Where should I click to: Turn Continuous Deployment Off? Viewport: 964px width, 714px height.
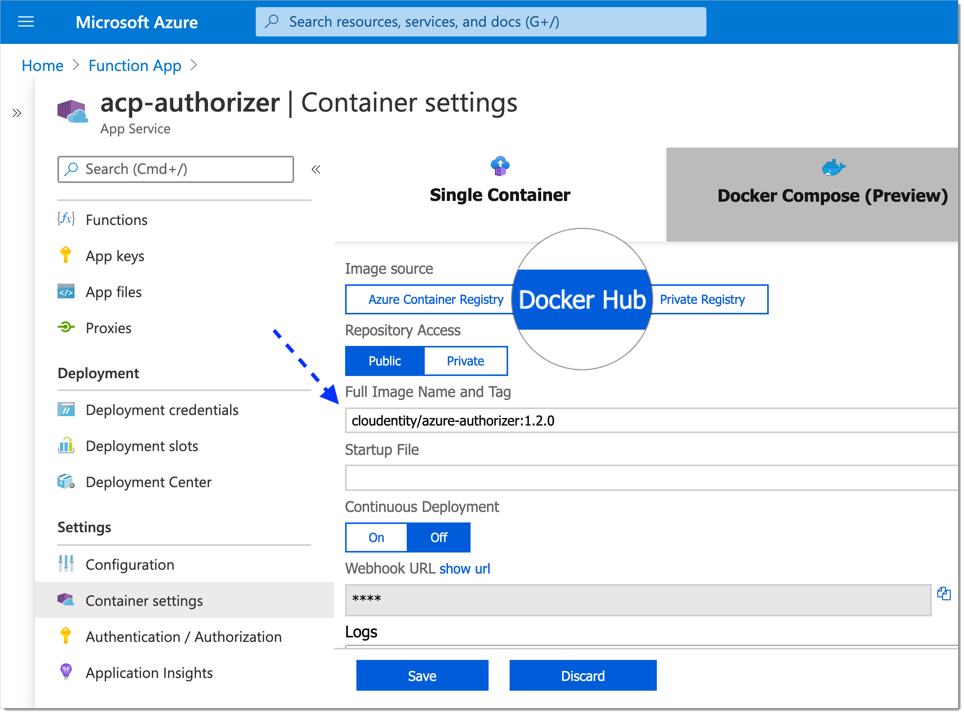[439, 537]
